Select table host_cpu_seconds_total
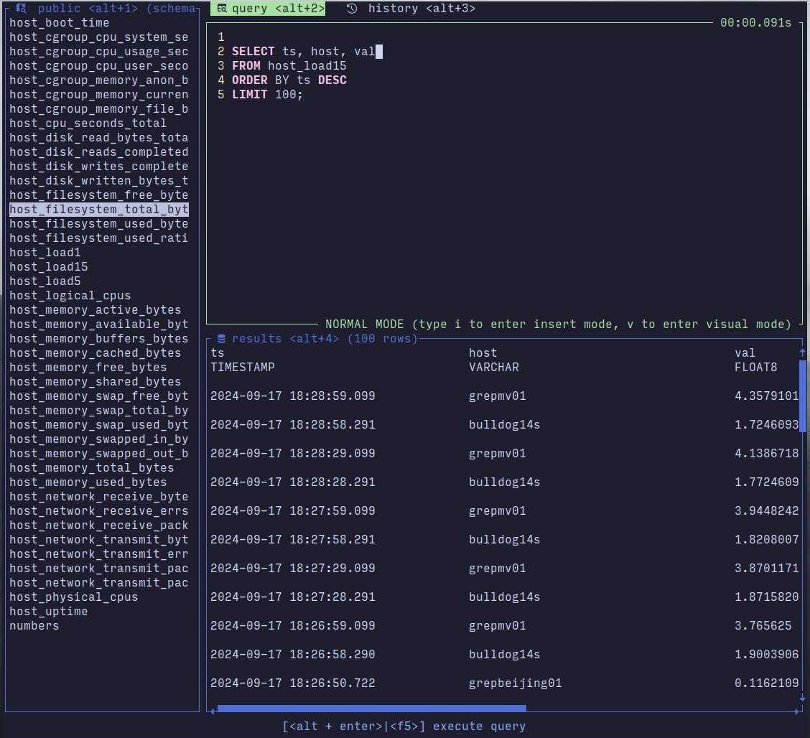 pos(88,123)
